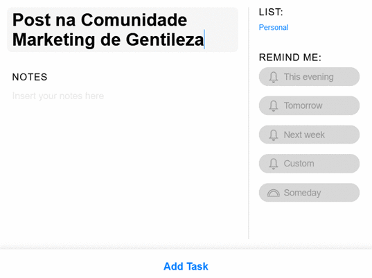Click the NOTES section heading

pyautogui.click(x=30, y=77)
